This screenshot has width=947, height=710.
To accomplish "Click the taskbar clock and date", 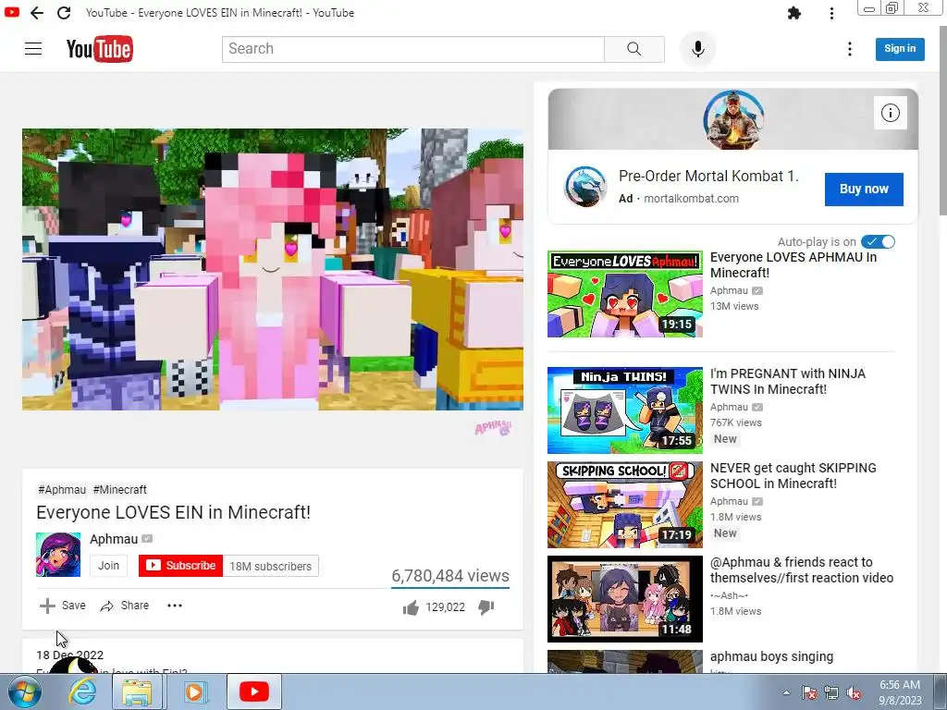I will click(900, 692).
